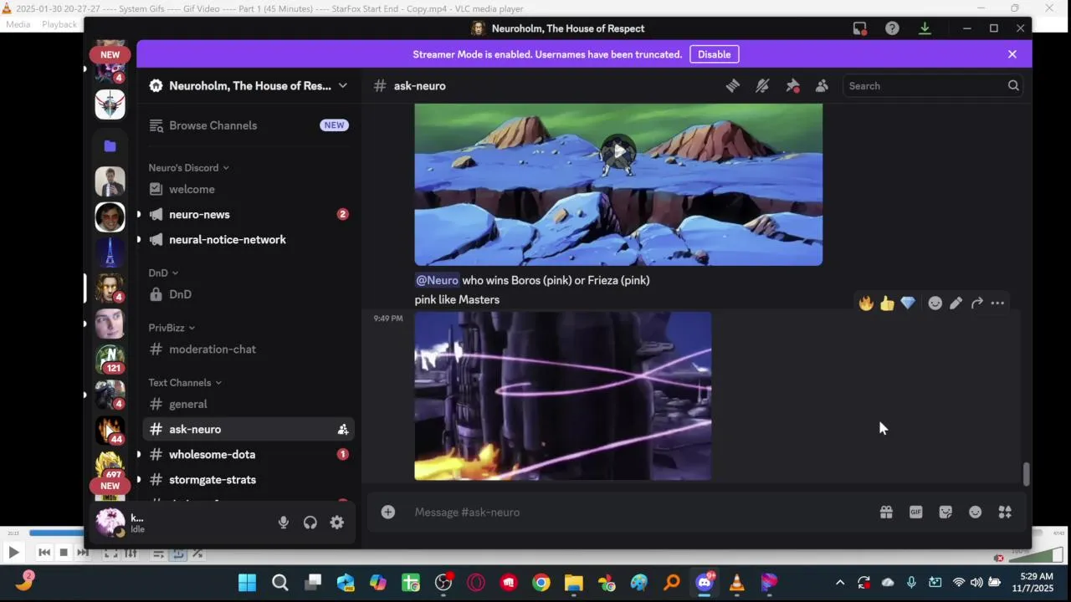The image size is (1071, 602).
Task: Add blue gem reaction to message
Action: click(x=908, y=304)
